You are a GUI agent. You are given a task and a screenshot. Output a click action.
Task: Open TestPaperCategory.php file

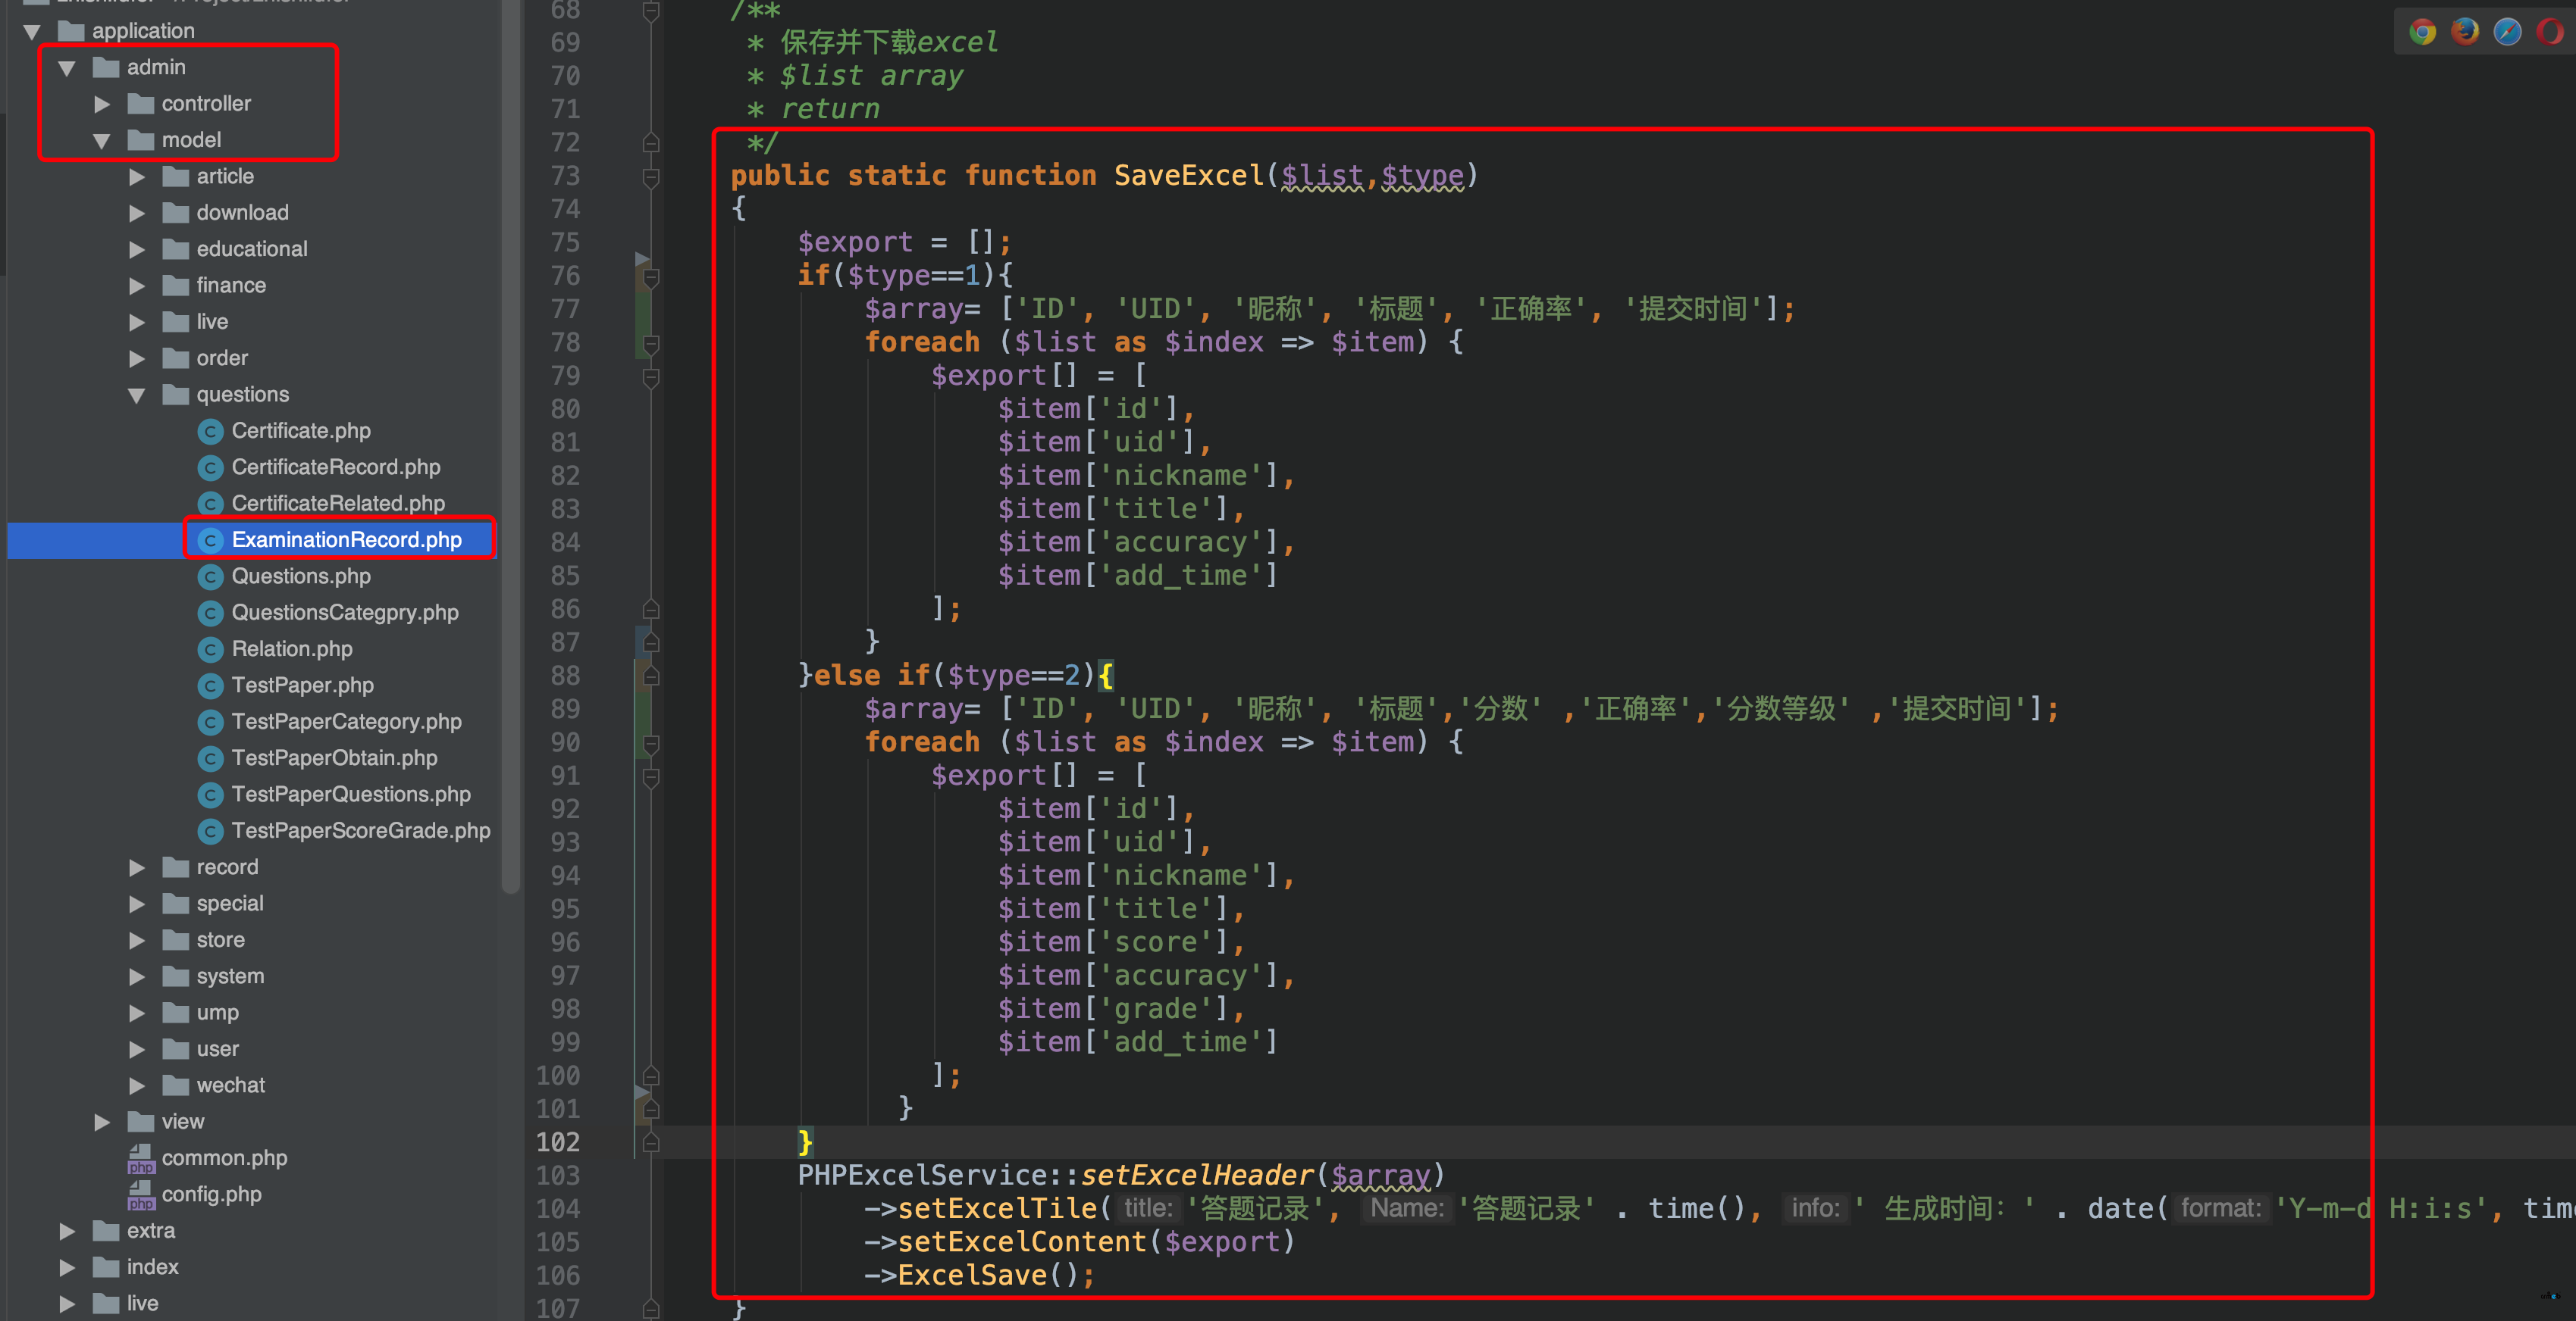346,721
